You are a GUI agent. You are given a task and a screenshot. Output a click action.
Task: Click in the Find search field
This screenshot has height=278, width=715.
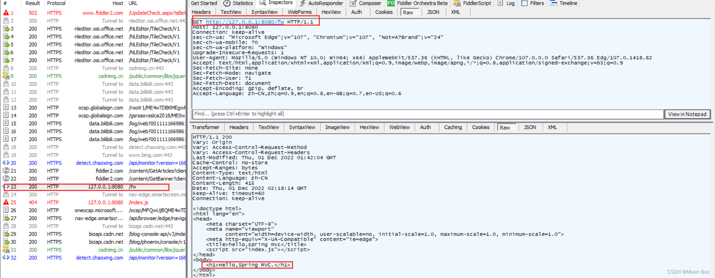pos(428,114)
